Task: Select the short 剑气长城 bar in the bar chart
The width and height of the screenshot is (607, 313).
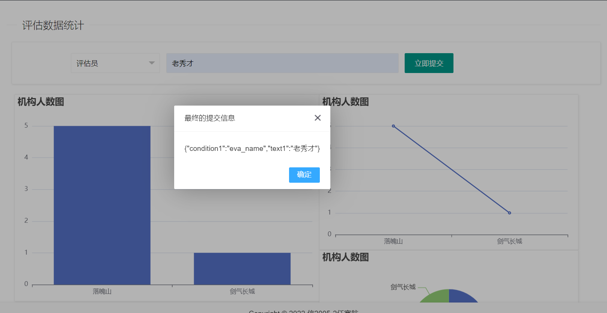Action: coord(242,269)
